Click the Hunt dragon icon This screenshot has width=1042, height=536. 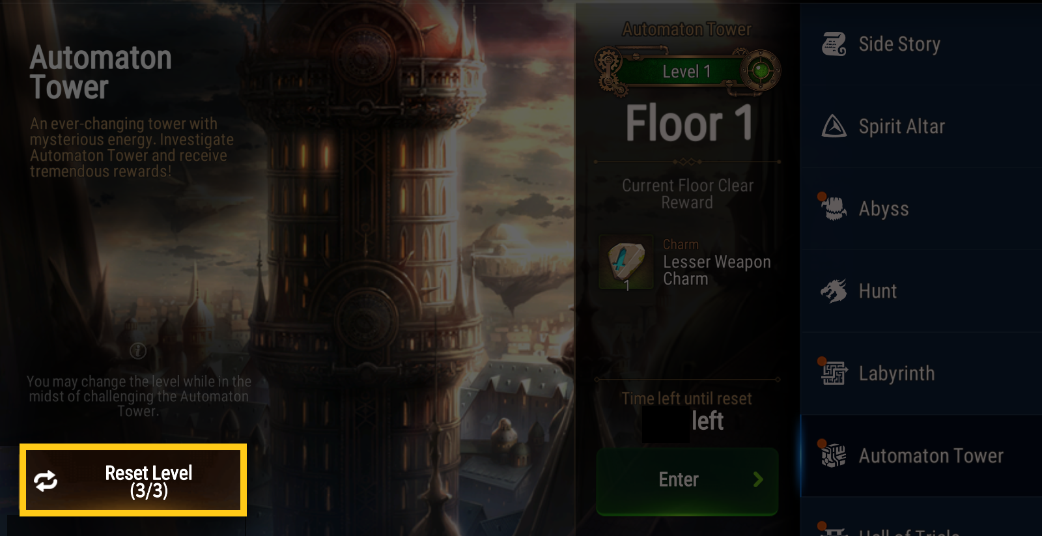834,291
